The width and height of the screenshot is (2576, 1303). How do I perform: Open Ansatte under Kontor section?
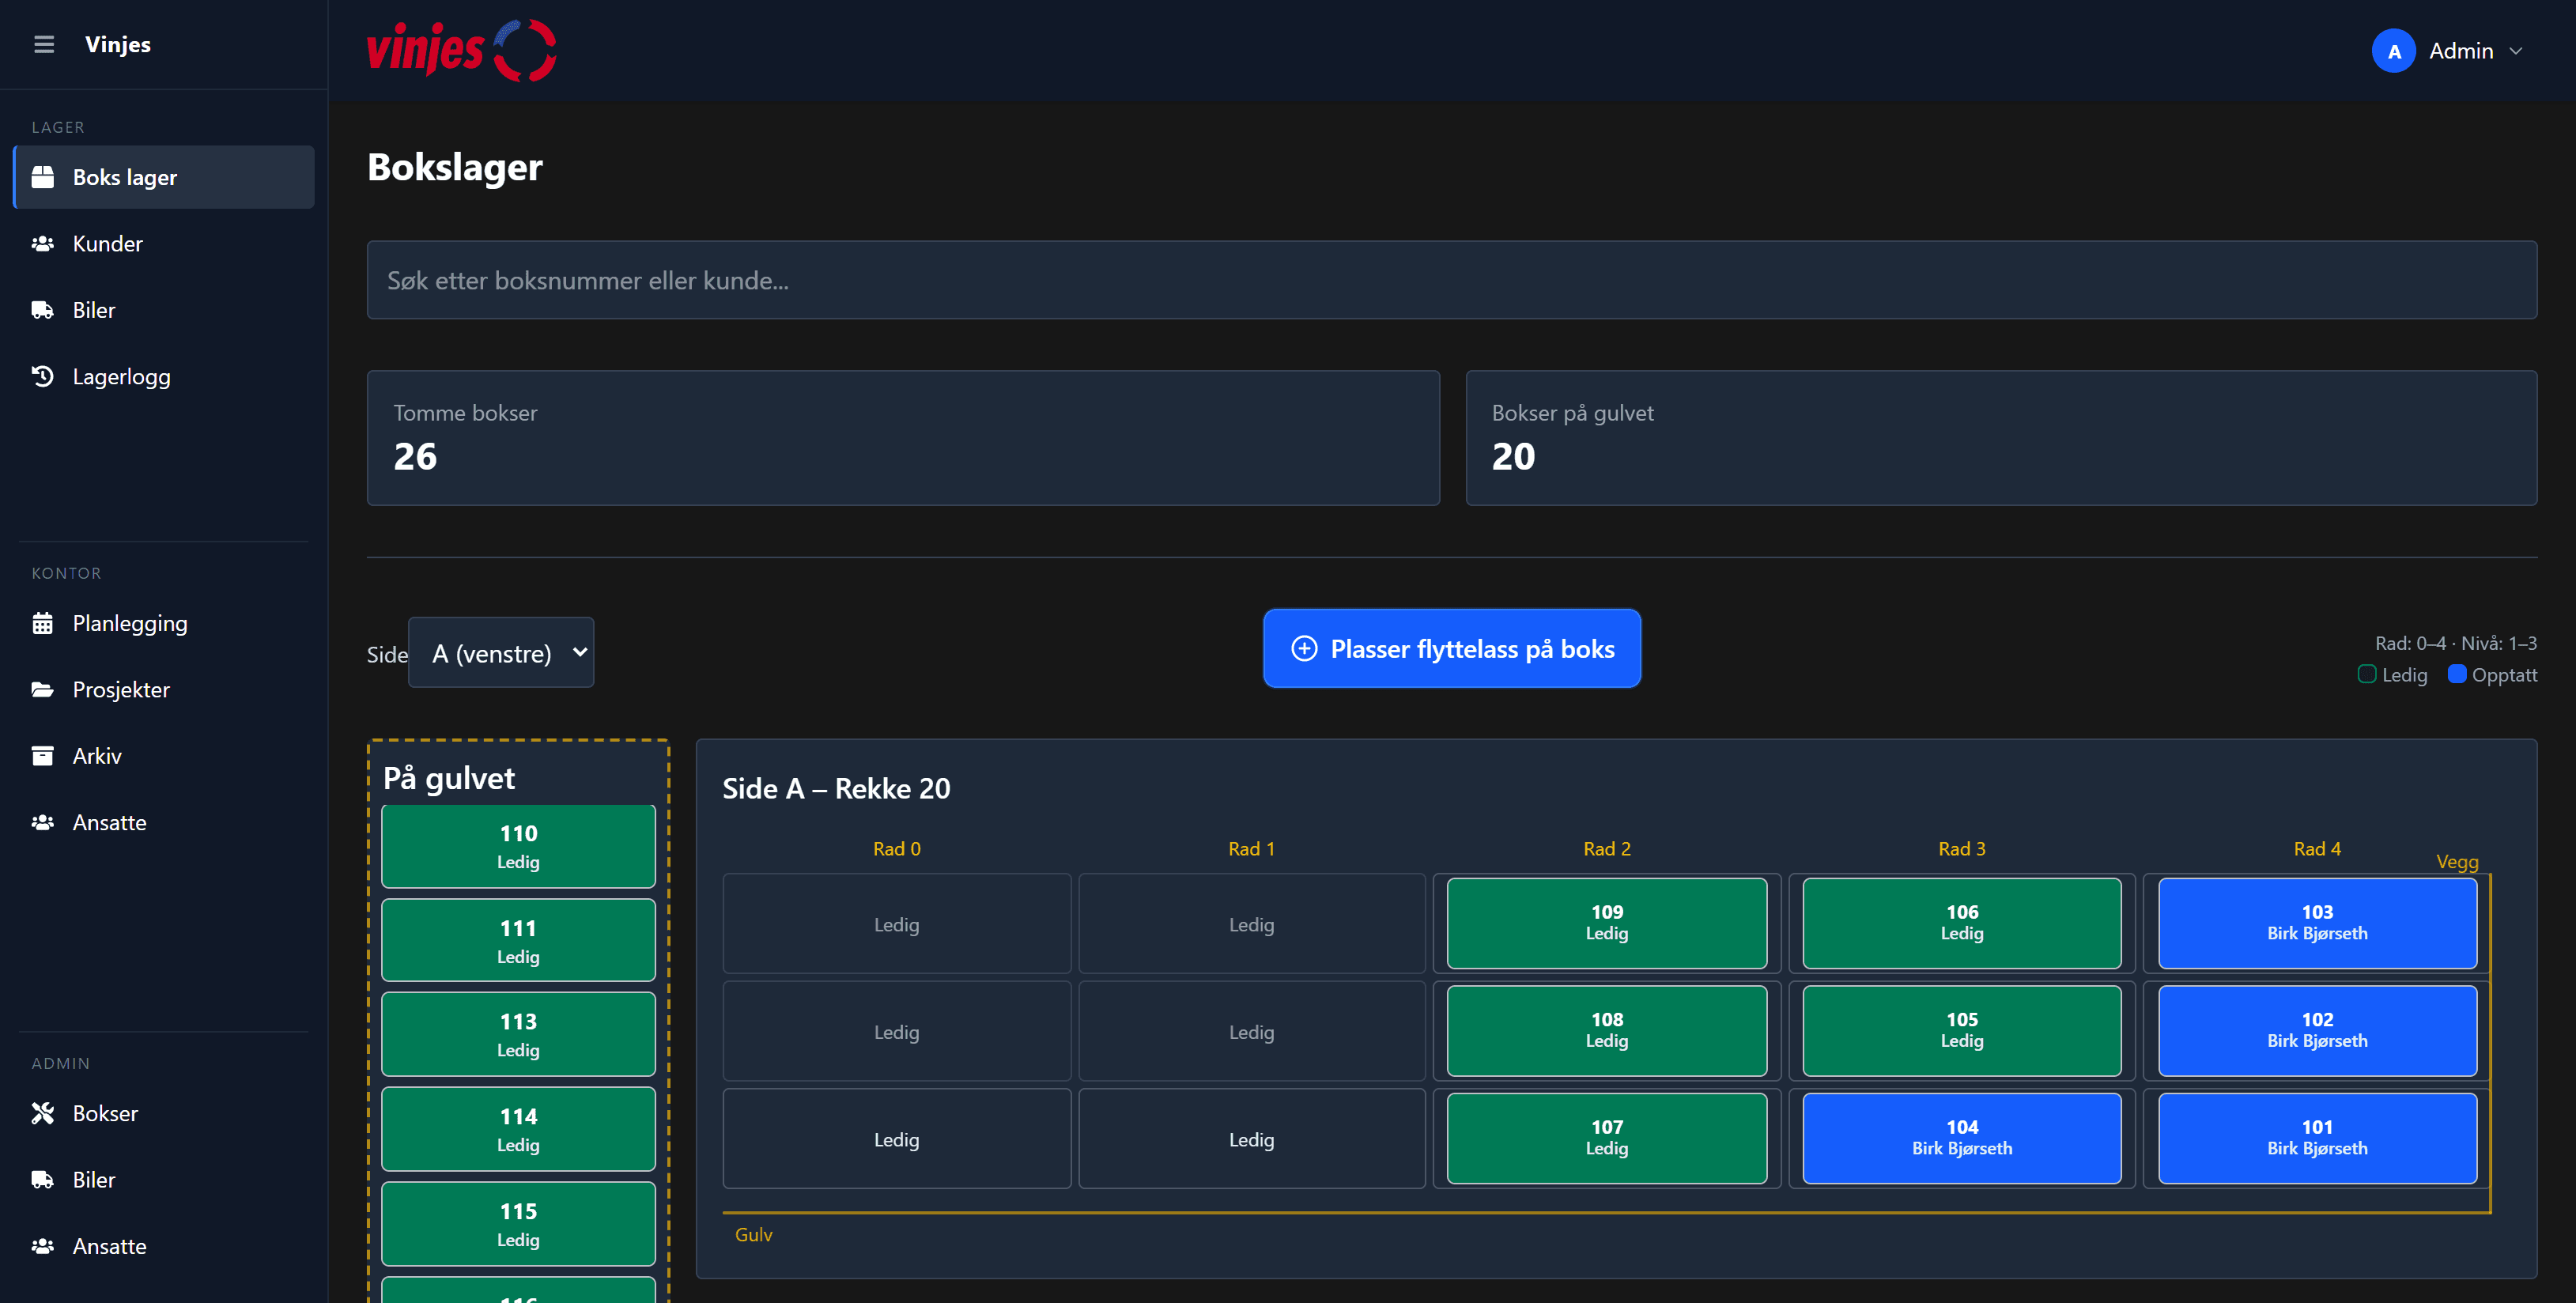click(109, 822)
